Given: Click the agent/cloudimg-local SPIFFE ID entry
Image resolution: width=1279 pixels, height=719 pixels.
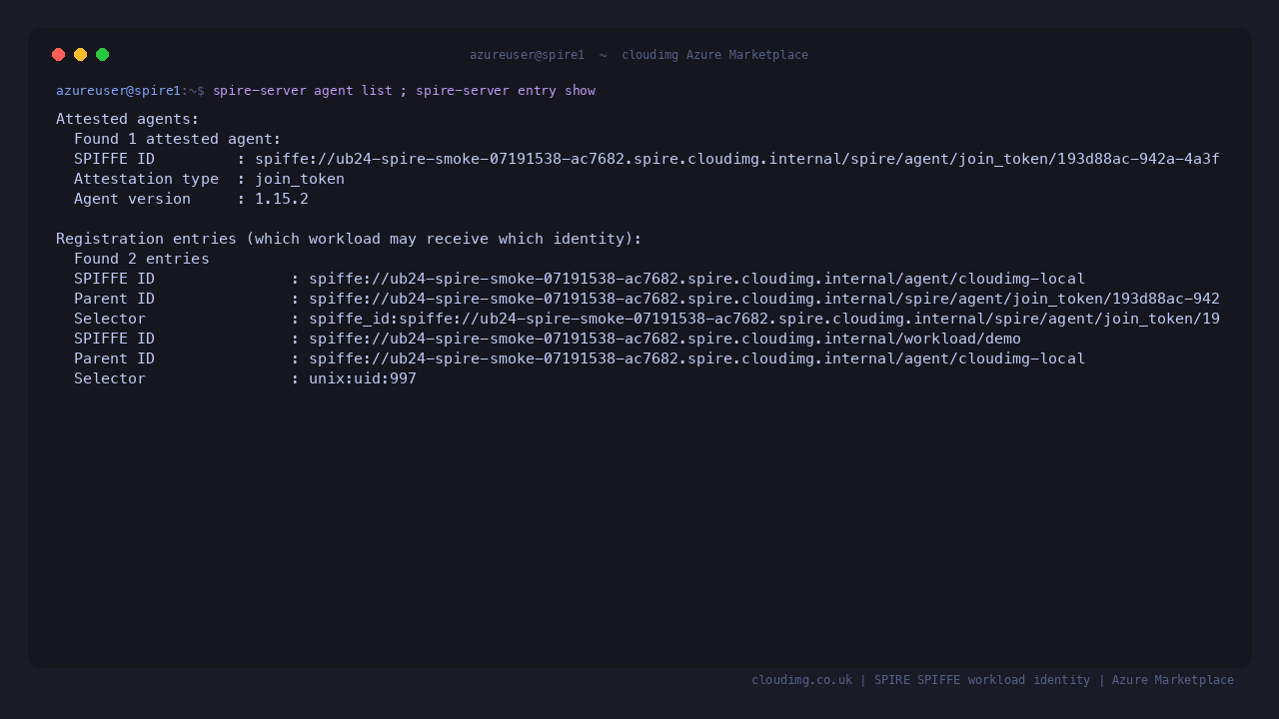Looking at the screenshot, I should (696, 279).
